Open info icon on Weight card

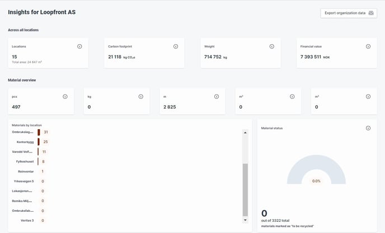[272, 46]
